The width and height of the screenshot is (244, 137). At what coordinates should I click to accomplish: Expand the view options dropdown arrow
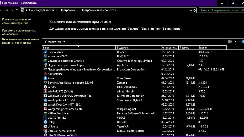click(236, 42)
